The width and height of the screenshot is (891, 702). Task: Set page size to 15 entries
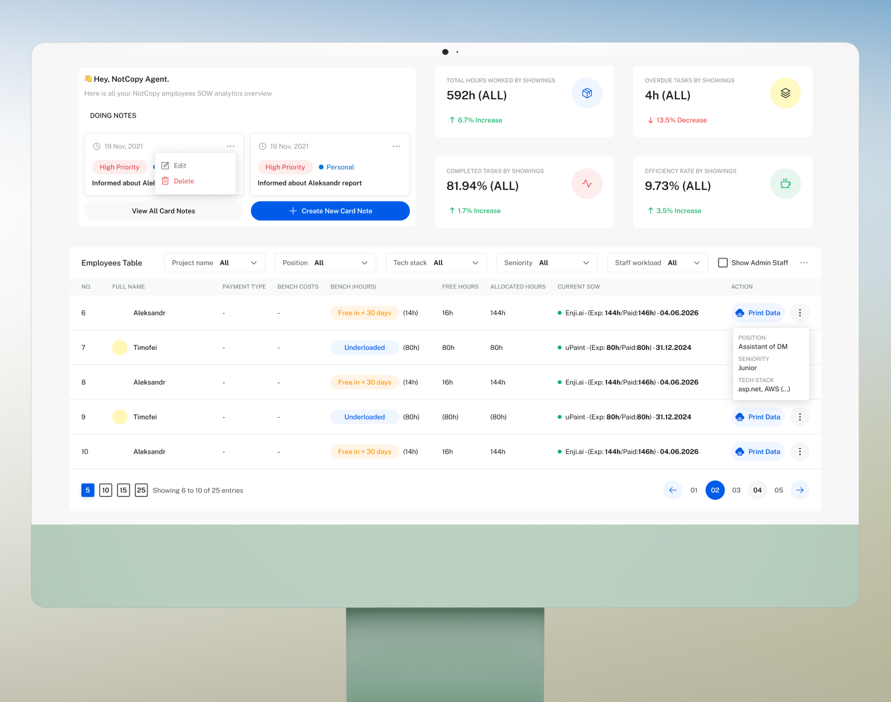point(123,490)
